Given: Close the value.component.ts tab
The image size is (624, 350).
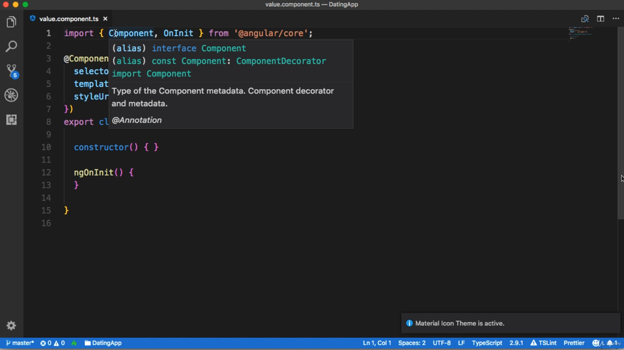Looking at the screenshot, I should click(105, 19).
